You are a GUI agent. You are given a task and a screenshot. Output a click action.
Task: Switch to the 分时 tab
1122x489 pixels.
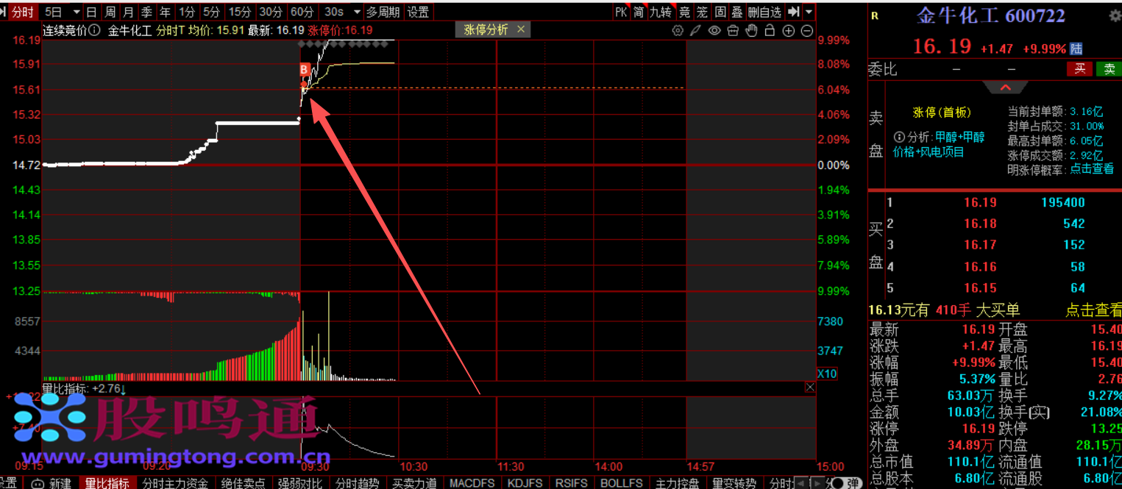[23, 12]
